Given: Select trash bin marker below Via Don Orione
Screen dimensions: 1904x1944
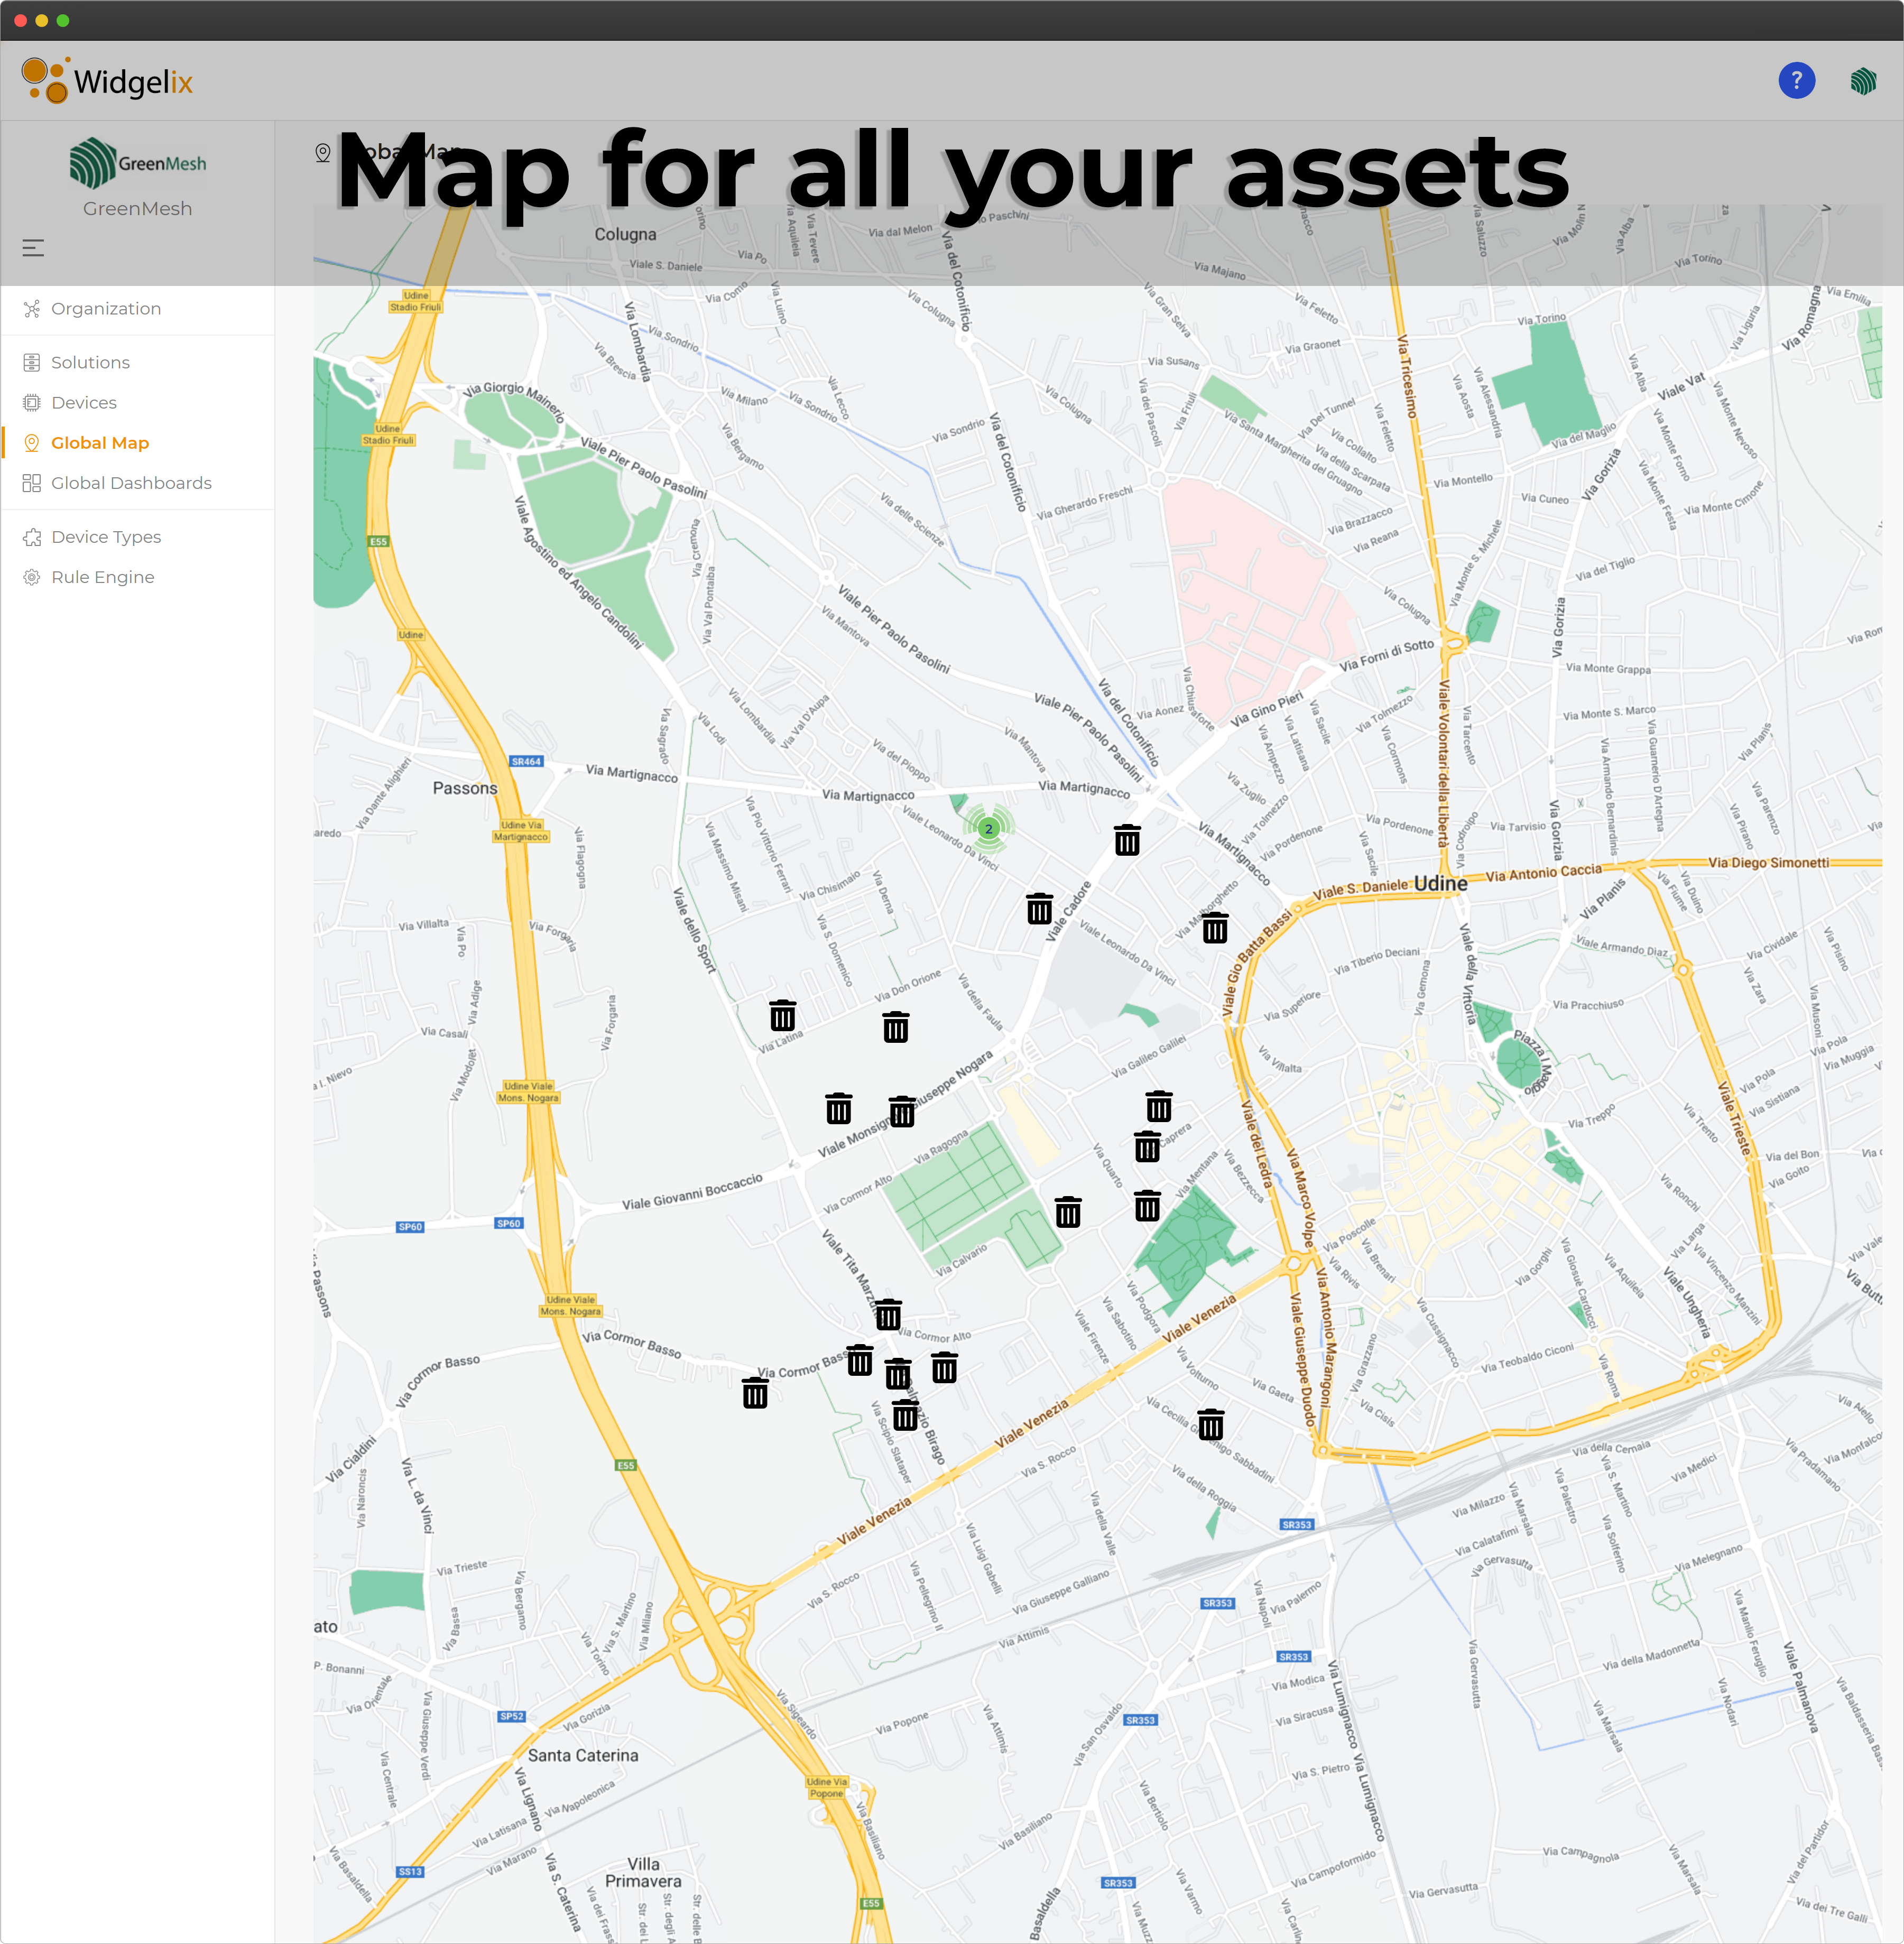Looking at the screenshot, I should pos(895,1026).
